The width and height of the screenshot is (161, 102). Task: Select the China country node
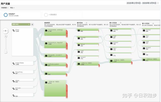click(x=23, y=42)
